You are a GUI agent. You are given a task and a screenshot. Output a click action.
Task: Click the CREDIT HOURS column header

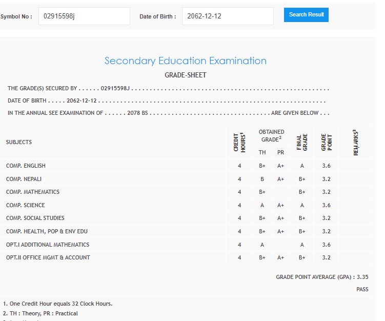point(239,142)
